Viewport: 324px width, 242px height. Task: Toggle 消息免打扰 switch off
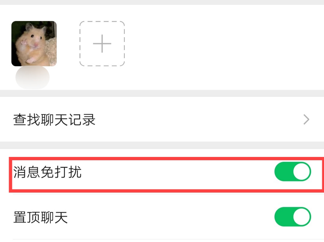292,172
